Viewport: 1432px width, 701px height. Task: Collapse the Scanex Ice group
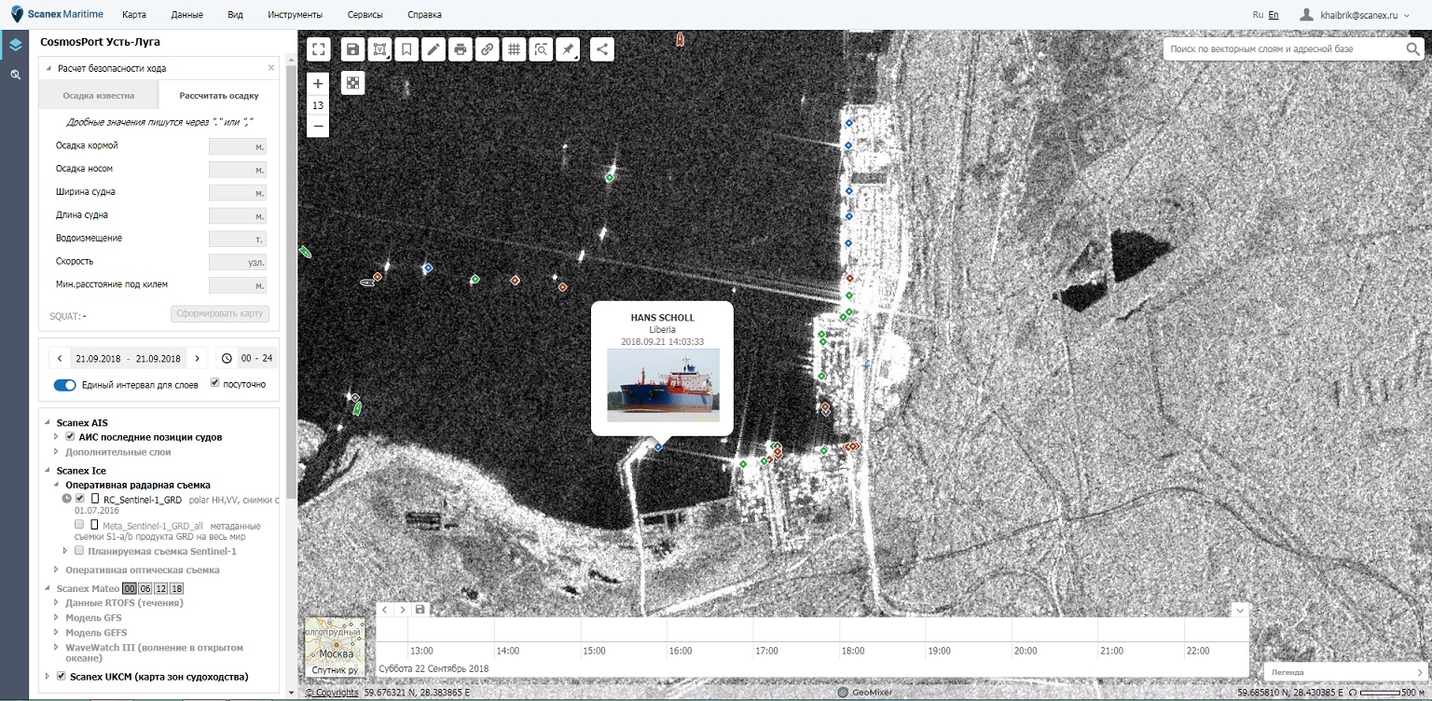coord(48,471)
